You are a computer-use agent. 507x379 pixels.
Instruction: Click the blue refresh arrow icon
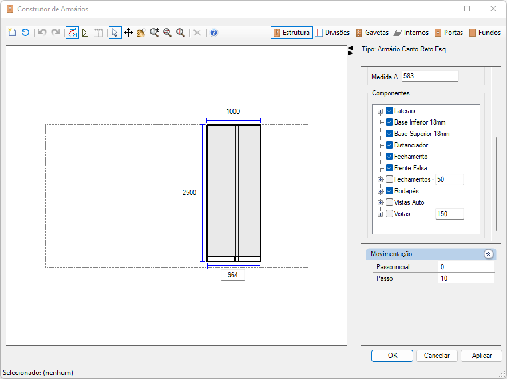tap(25, 33)
